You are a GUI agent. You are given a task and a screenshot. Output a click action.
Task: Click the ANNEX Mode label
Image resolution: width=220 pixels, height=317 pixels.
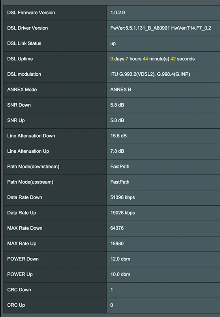pyautogui.click(x=22, y=90)
